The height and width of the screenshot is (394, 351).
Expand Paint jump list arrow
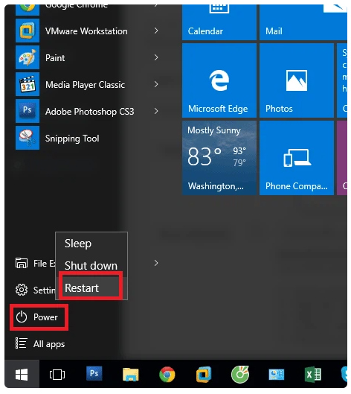[156, 57]
